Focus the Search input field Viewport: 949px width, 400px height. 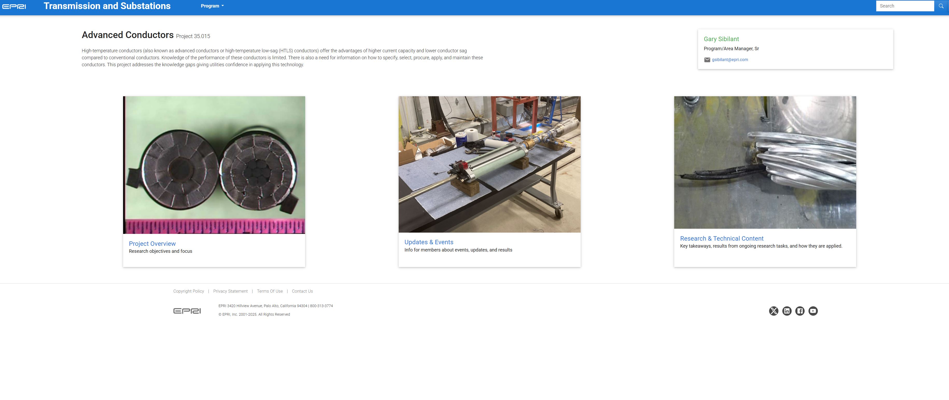click(904, 6)
